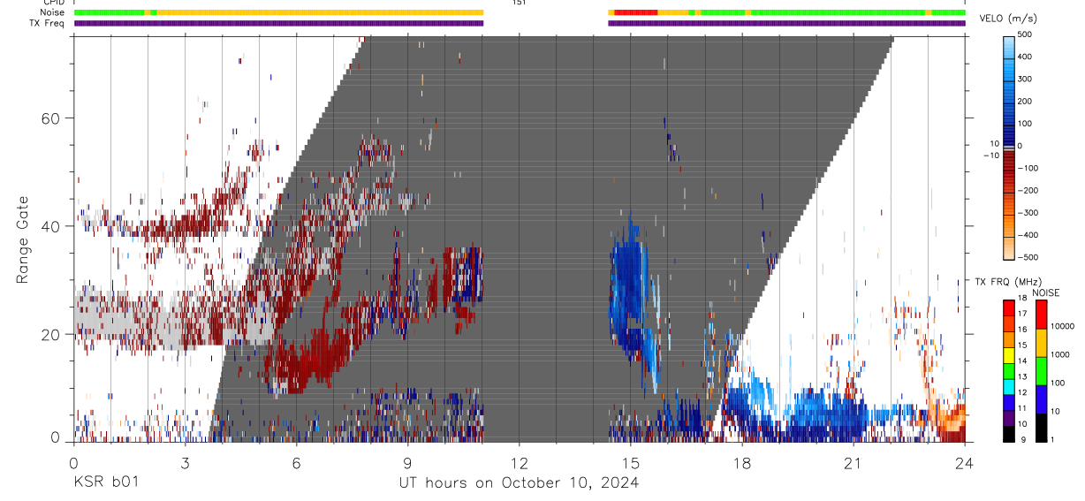Screen dimensions: 1085x501
Task: Select the cyan swatch in the TX FRQ legend
Action: [1009, 386]
